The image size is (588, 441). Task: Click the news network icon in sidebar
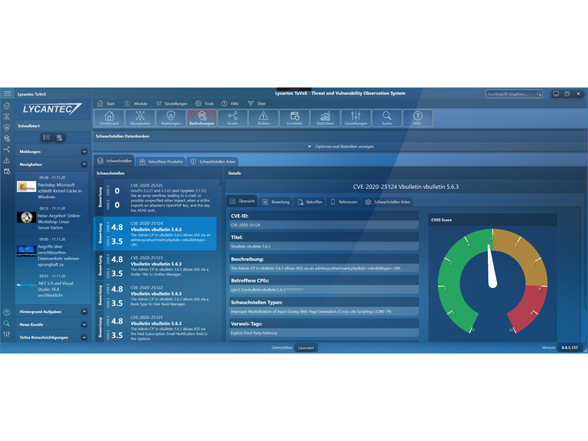click(7, 117)
